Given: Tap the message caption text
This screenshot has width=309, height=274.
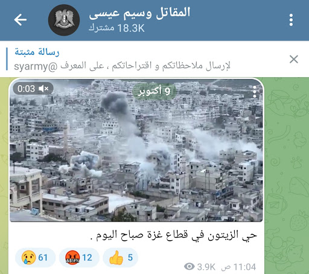Looking at the screenshot, I should (x=174, y=235).
